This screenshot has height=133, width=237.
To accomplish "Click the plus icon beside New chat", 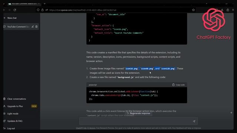I will (4, 18).
